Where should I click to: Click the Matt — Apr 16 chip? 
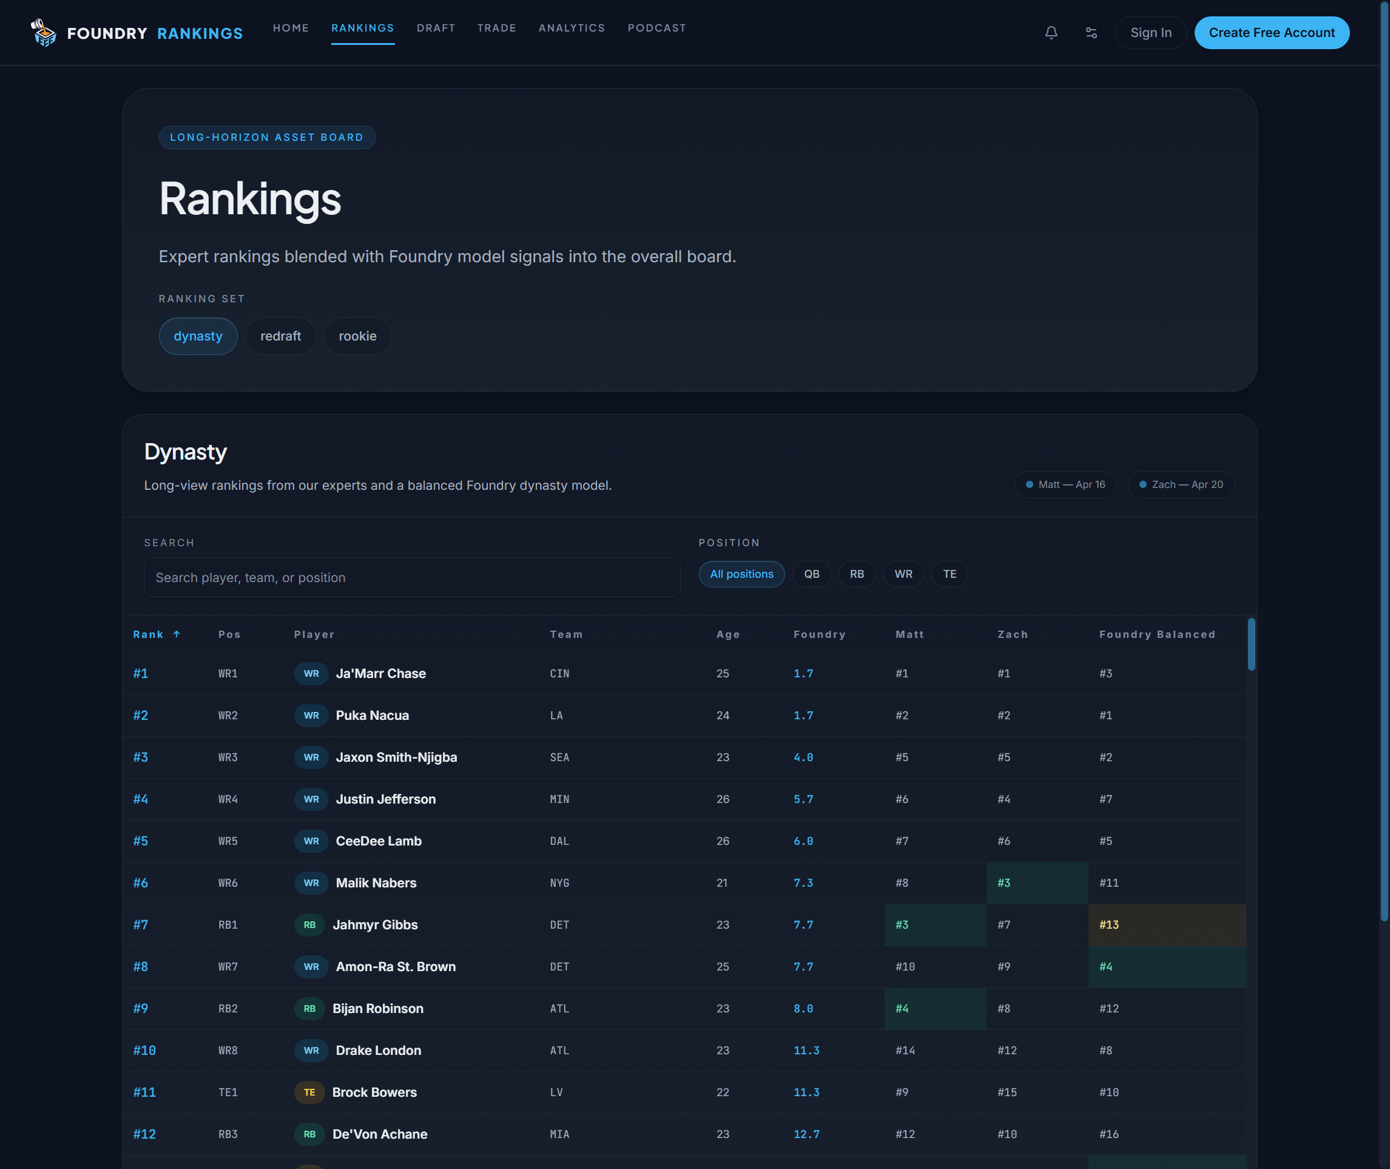(1065, 485)
